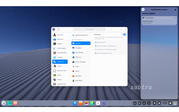This screenshot has height=112, width=179.
Task: Select Trash in the app notifications list
Action: (81, 67)
